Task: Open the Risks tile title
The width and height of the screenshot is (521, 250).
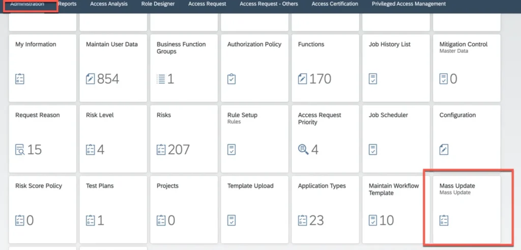Action: tap(164, 115)
